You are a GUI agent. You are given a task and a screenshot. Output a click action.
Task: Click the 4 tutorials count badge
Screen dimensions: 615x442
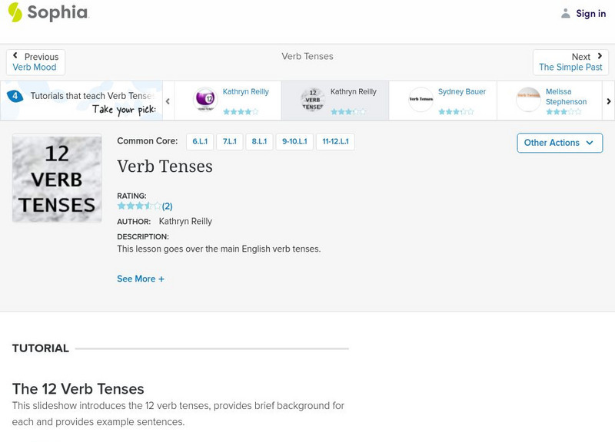(x=15, y=96)
